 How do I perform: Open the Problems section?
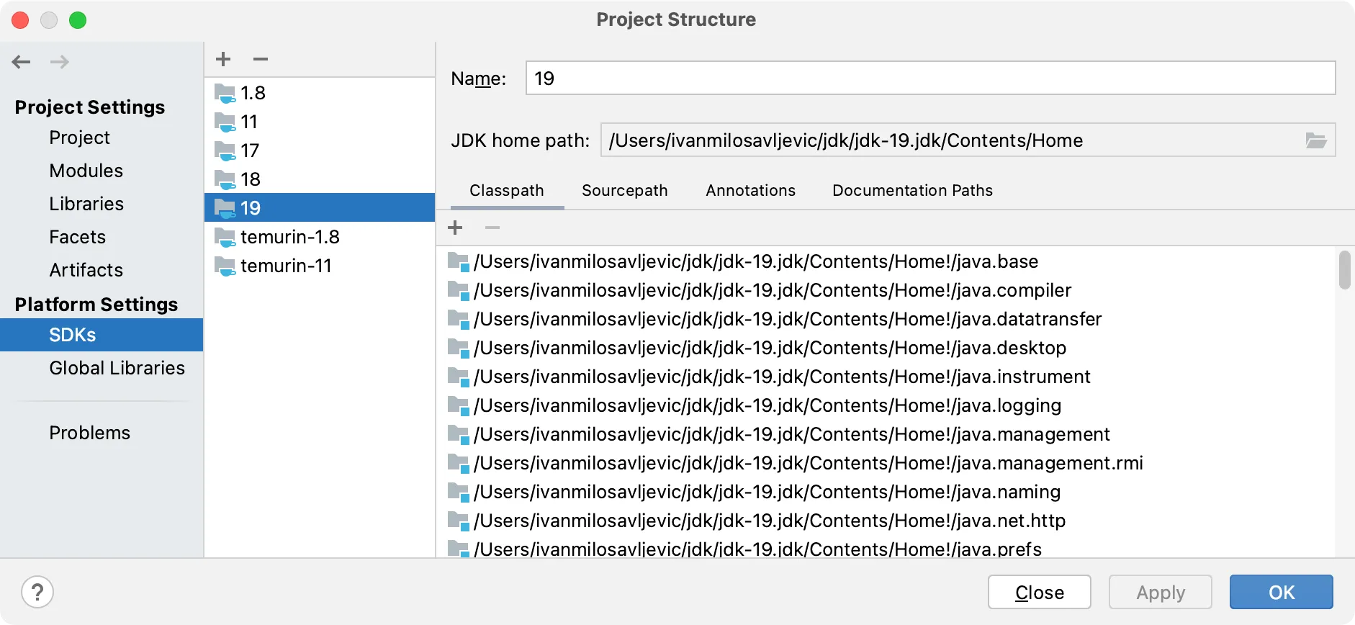[x=102, y=433]
